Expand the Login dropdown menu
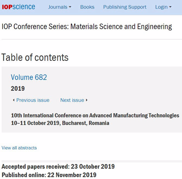 pyautogui.click(x=163, y=7)
